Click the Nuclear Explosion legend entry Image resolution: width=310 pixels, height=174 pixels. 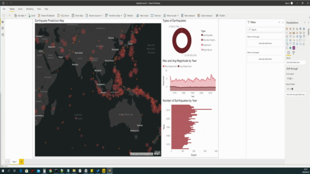pos(208,40)
